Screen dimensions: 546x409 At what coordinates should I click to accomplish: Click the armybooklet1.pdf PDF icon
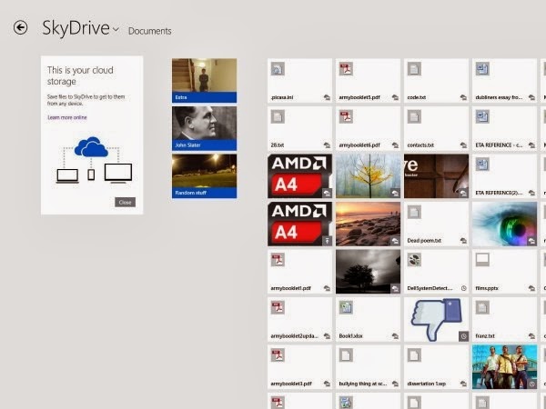278,259
